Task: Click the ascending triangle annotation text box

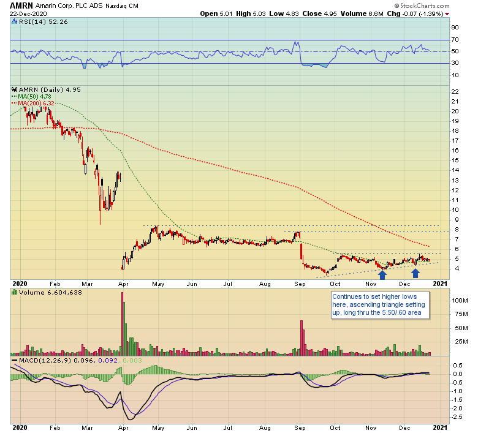Action: pos(380,305)
